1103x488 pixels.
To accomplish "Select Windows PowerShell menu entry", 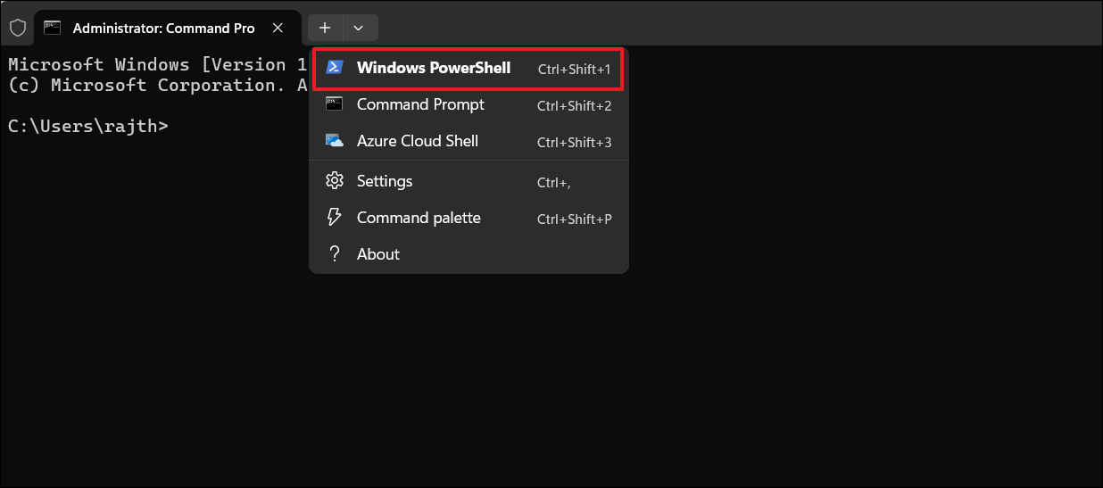I will (434, 68).
